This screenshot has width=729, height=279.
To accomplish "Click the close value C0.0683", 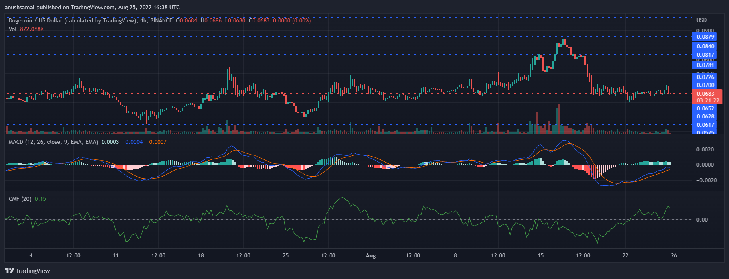I will (x=259, y=20).
